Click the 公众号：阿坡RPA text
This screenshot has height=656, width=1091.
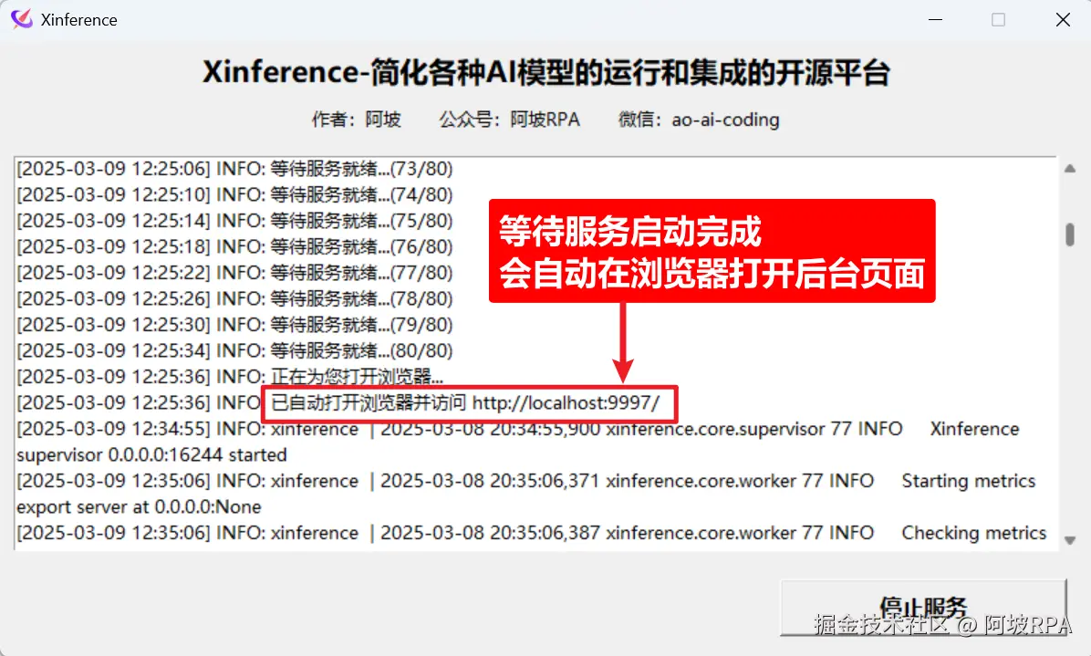509,120
